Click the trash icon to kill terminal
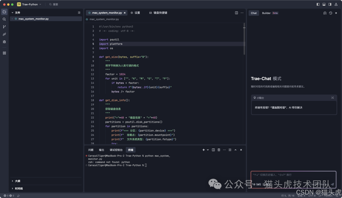The image size is (342, 198). 219,150
